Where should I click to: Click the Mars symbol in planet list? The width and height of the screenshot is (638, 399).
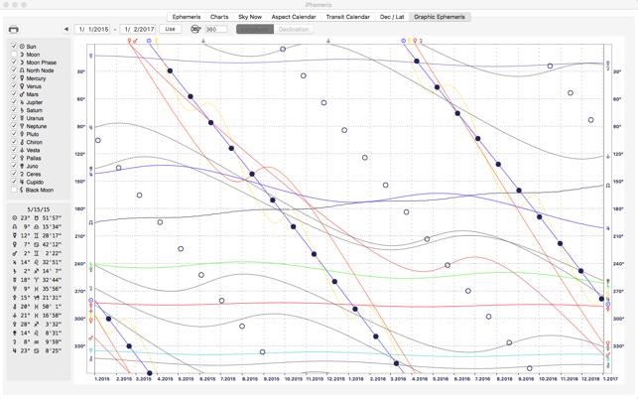click(22, 94)
